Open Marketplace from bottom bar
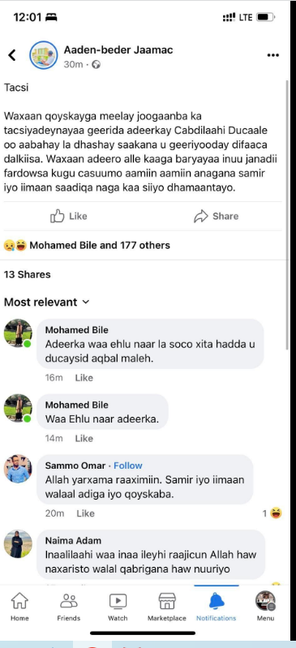296x648 pixels. click(x=167, y=607)
